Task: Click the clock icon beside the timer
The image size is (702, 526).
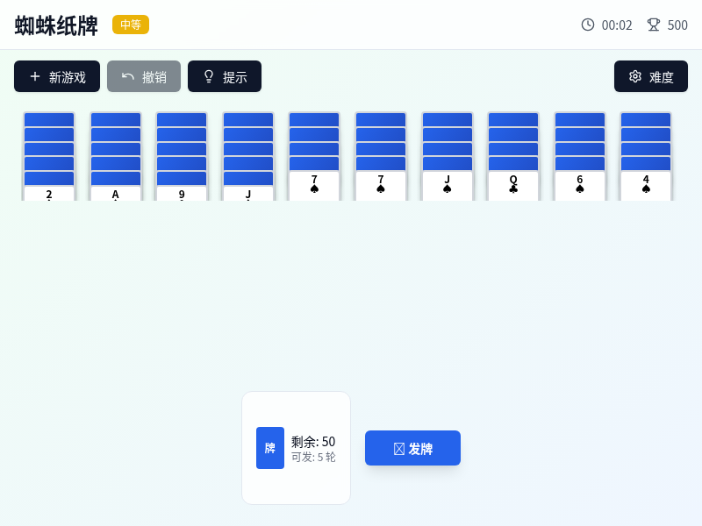Action: 588,25
